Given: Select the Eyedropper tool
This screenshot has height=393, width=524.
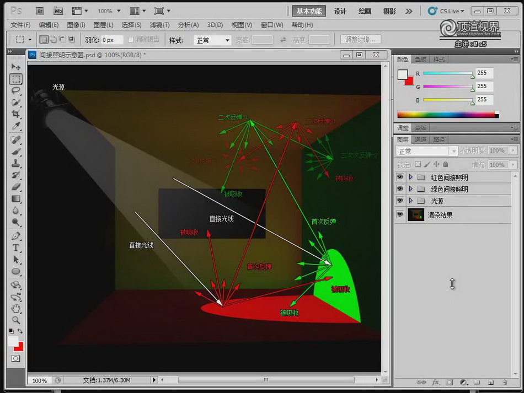Looking at the screenshot, I should tap(16, 126).
